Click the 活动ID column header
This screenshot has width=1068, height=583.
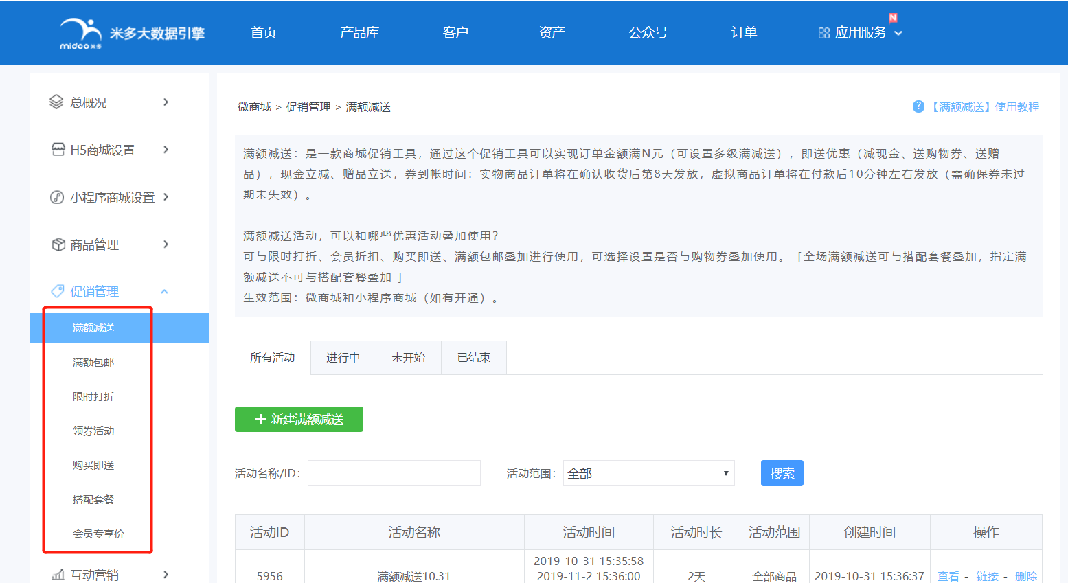[269, 532]
